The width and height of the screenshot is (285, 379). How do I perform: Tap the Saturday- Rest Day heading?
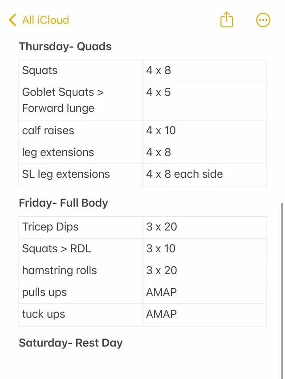pyautogui.click(x=70, y=343)
